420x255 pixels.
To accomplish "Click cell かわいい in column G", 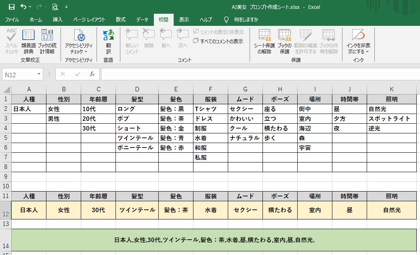I will pos(245,118).
